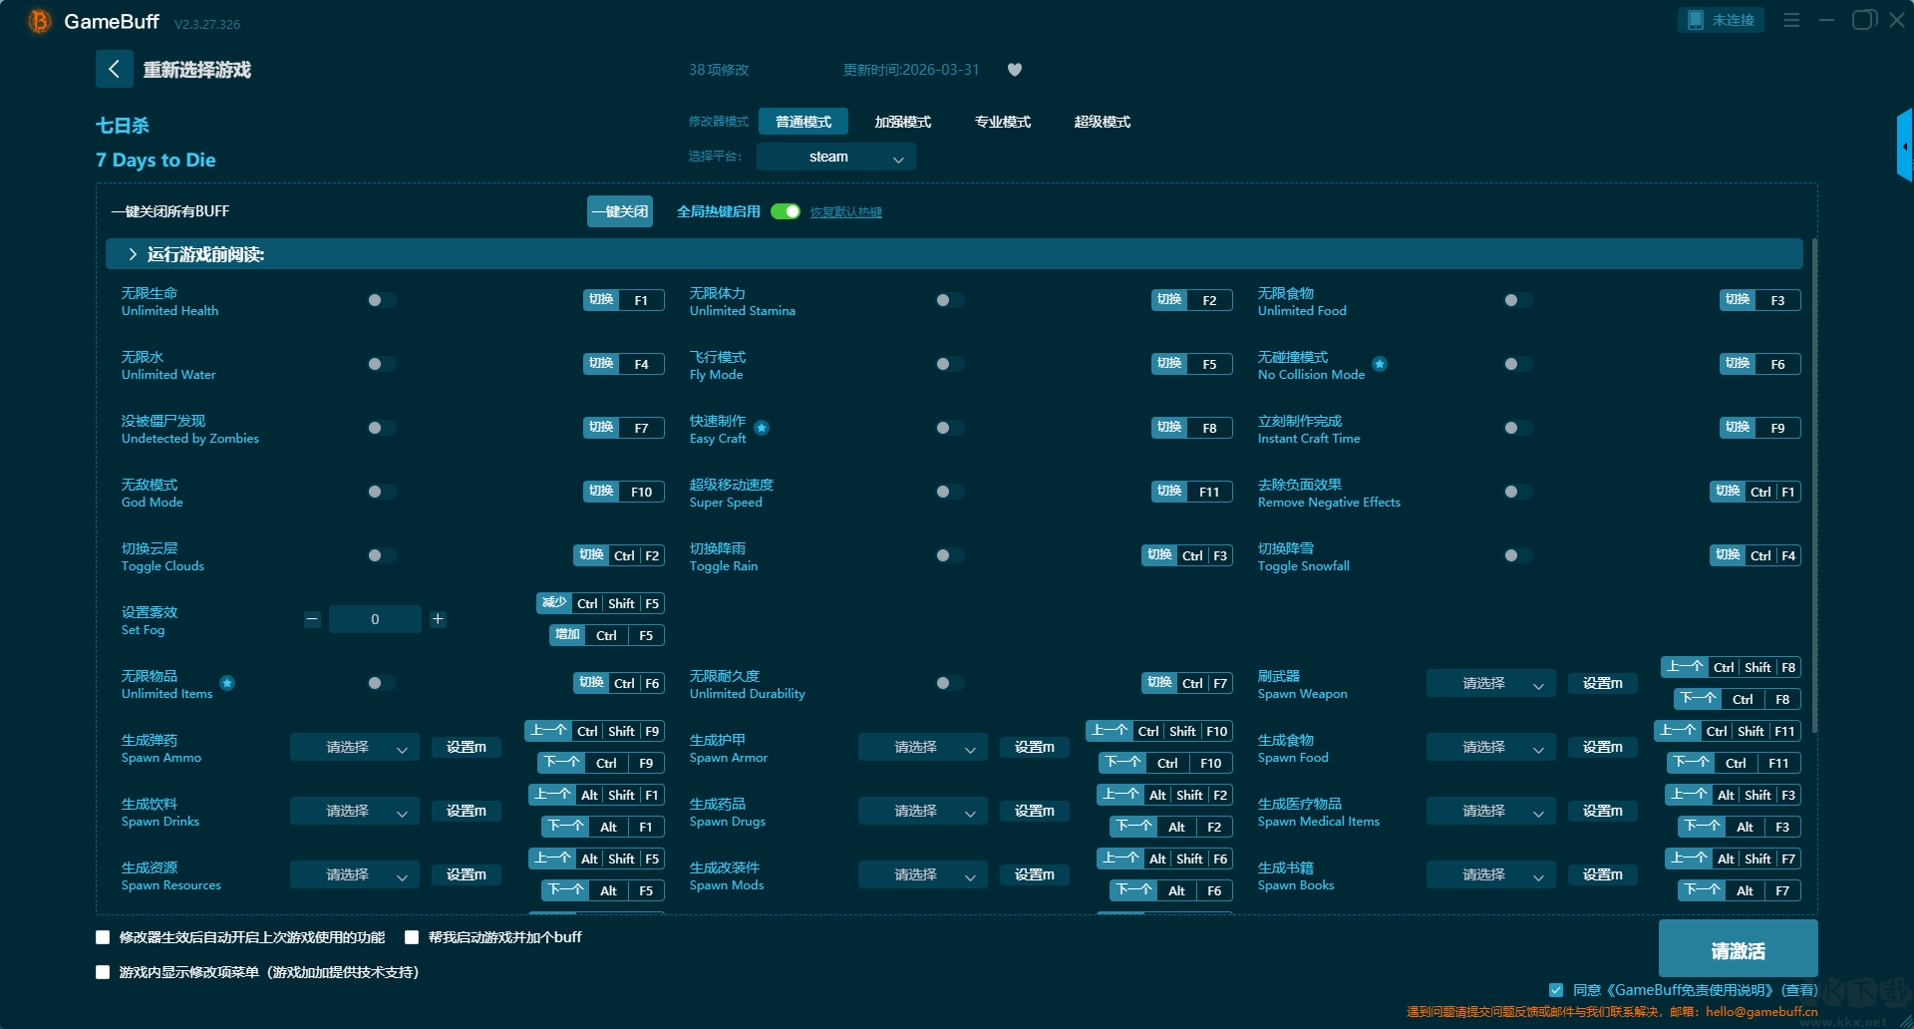Check the 帮我启动游戏并加个buff checkbox
The height and width of the screenshot is (1029, 1914).
point(412,937)
